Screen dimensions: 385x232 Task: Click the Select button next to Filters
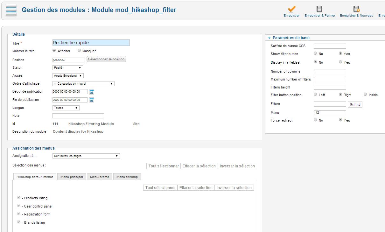[x=355, y=104]
